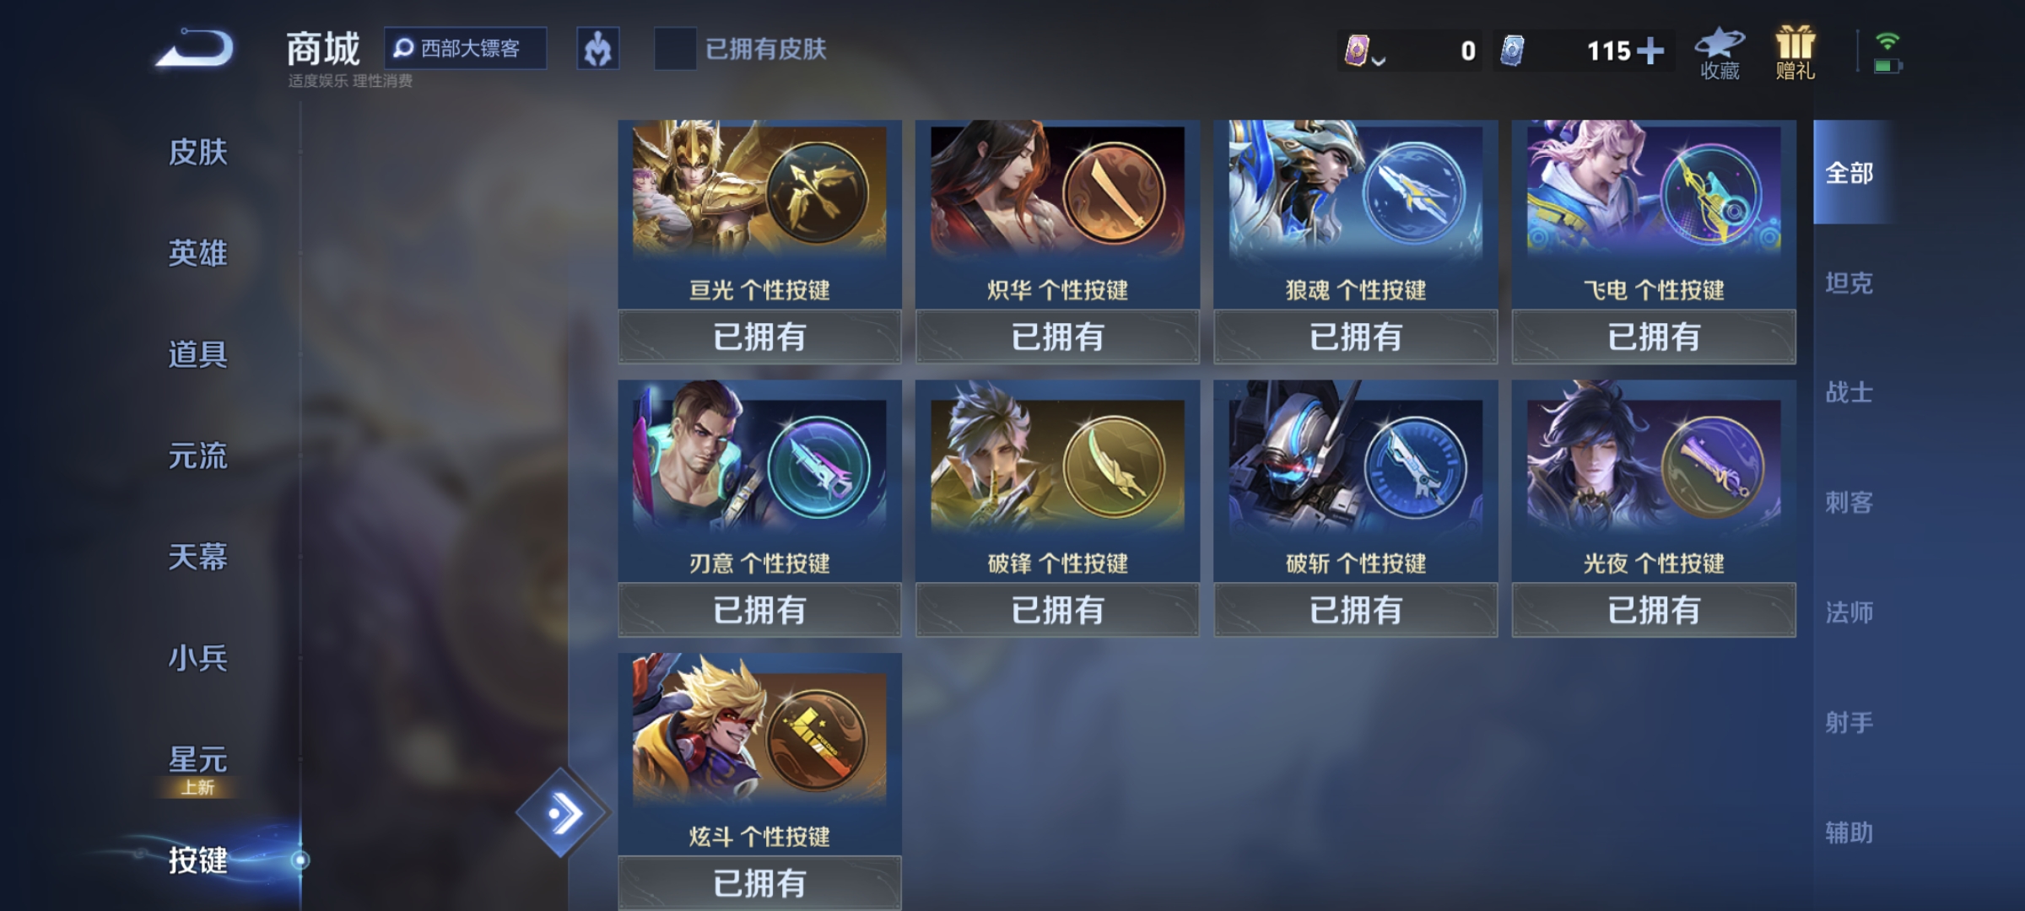The height and width of the screenshot is (911, 2025).
Task: Tap the blue voucher currency icon
Action: [1512, 51]
